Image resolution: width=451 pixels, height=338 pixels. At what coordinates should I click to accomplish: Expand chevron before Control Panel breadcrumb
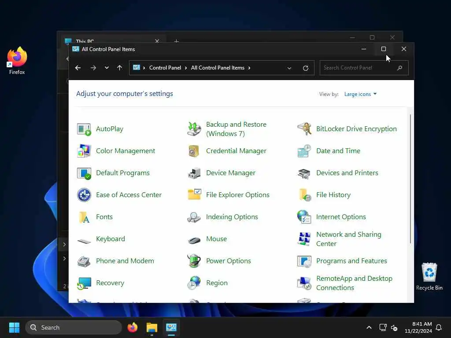point(144,68)
